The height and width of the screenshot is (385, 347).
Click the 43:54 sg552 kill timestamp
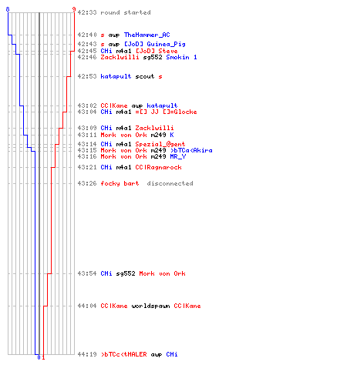coord(87,273)
